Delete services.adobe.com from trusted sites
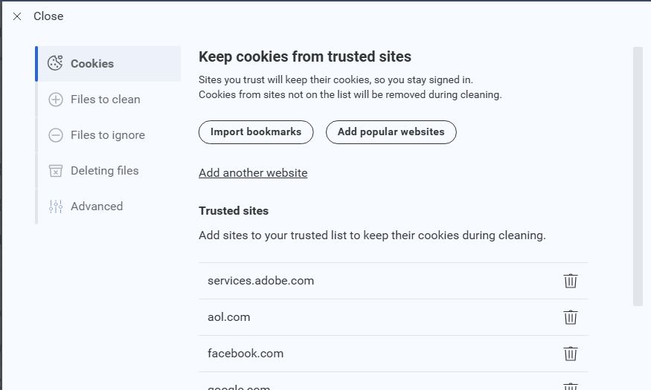The width and height of the screenshot is (651, 390). (571, 281)
